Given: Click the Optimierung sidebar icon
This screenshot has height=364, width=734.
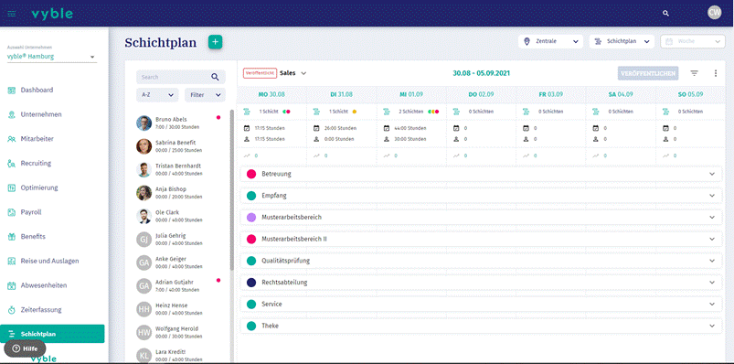Looking at the screenshot, I should pyautogui.click(x=12, y=187).
